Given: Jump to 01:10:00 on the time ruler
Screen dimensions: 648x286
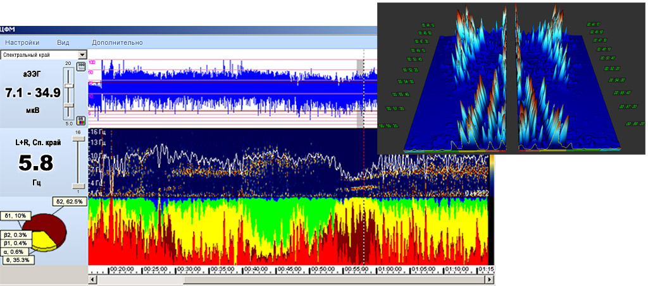Looking at the screenshot, I should pyautogui.click(x=456, y=270).
